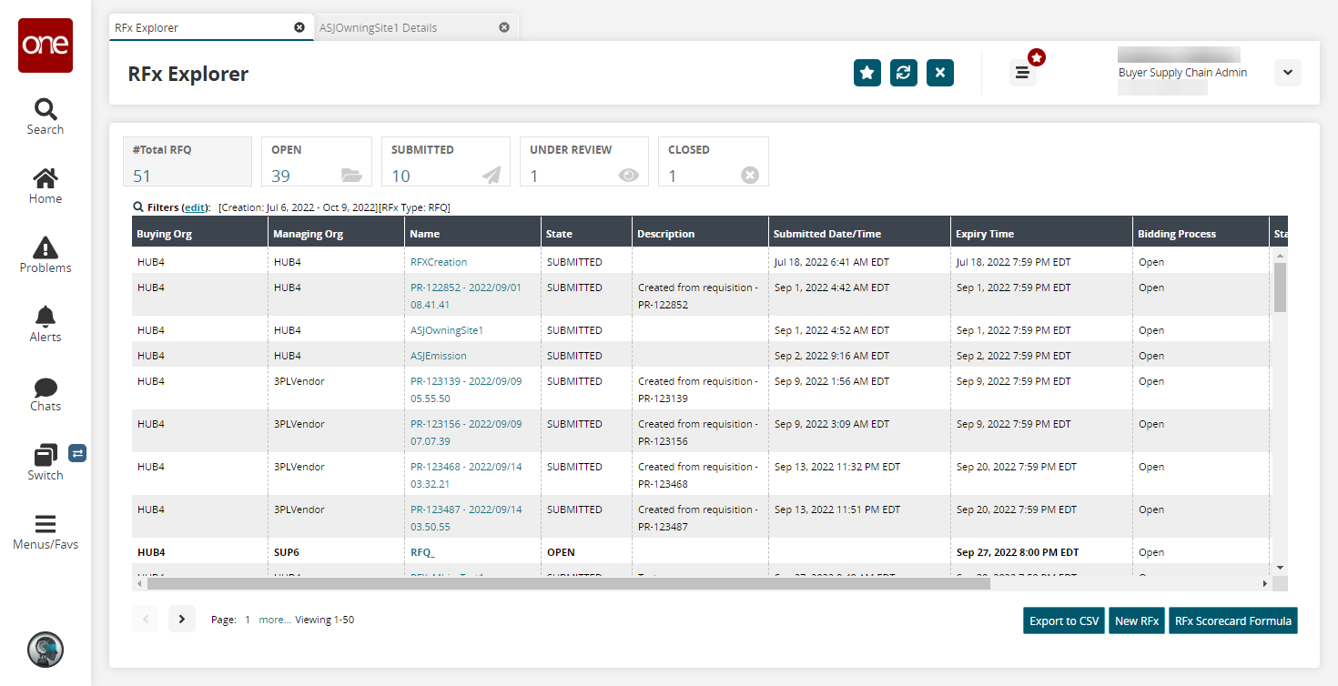Open the header list menu with star badge
The image size is (1338, 686).
(x=1022, y=73)
